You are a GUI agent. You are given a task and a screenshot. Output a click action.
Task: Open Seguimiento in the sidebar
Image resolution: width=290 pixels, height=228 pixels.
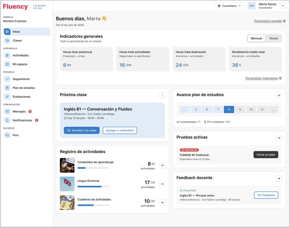point(27,79)
